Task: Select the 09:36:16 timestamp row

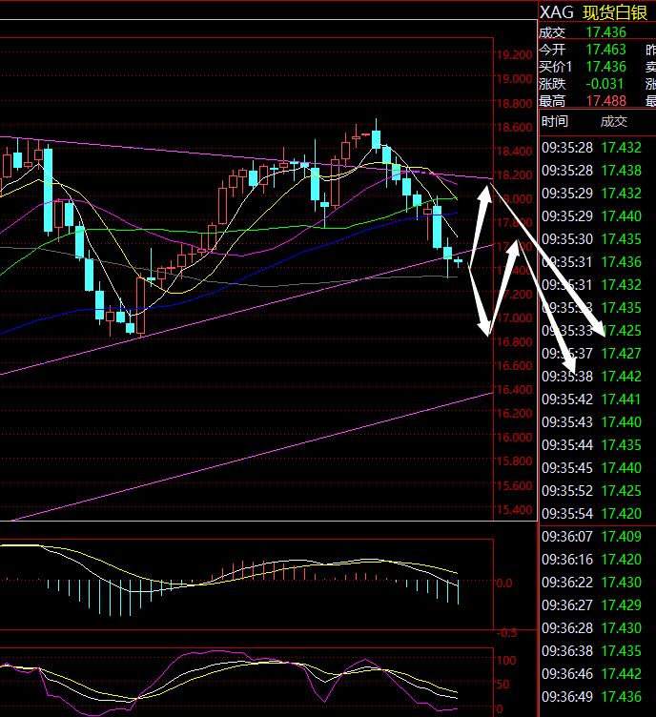Action: point(591,560)
